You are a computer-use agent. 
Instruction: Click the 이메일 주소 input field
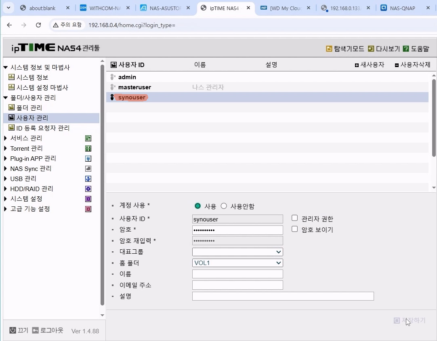tap(237, 285)
